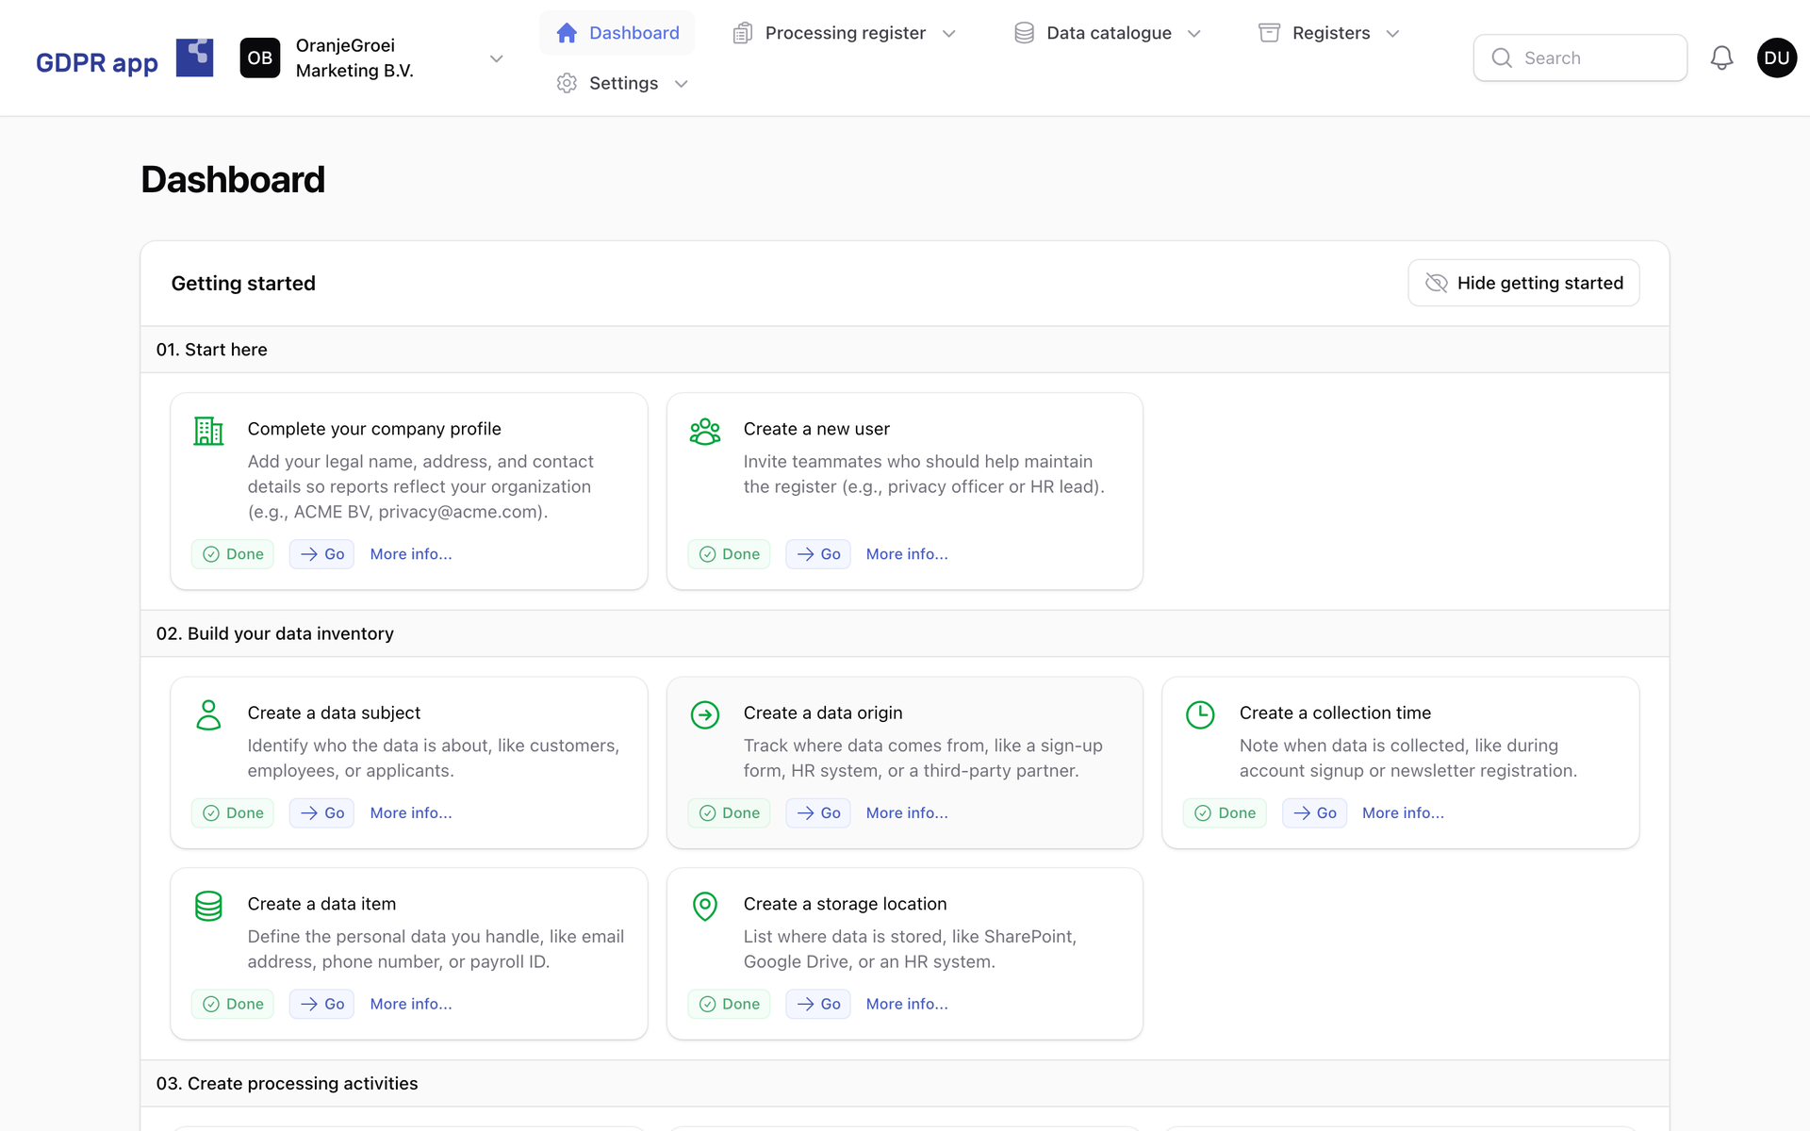Open More info for company profile

[x=411, y=554]
